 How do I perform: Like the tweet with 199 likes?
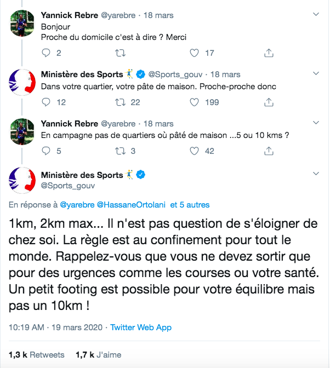tap(194, 102)
